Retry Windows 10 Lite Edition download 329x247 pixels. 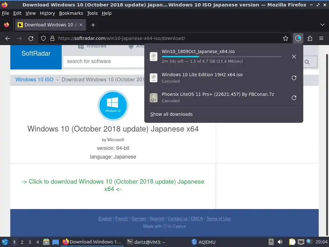[294, 78]
